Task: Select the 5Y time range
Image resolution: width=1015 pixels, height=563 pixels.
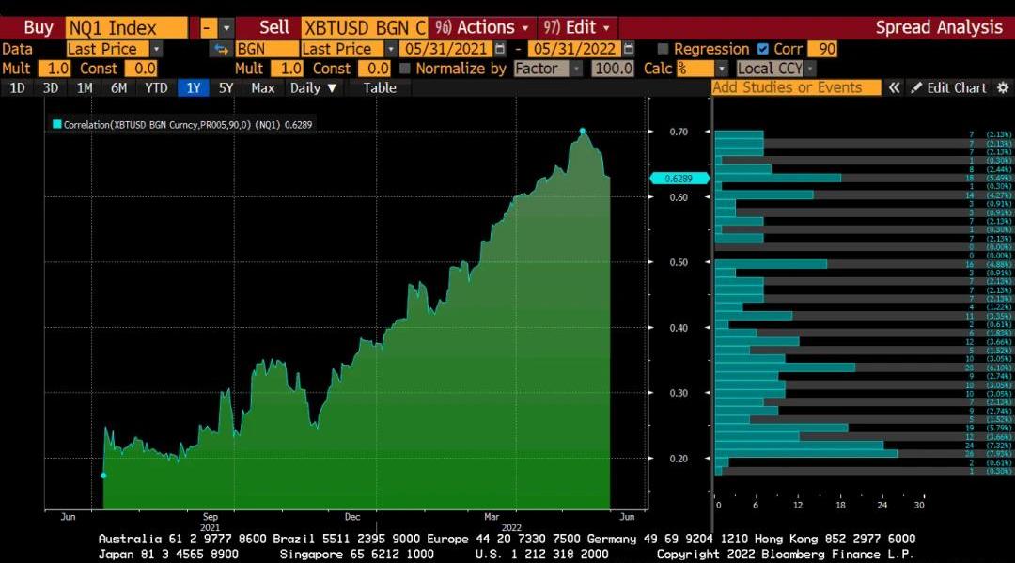Action: click(x=226, y=87)
